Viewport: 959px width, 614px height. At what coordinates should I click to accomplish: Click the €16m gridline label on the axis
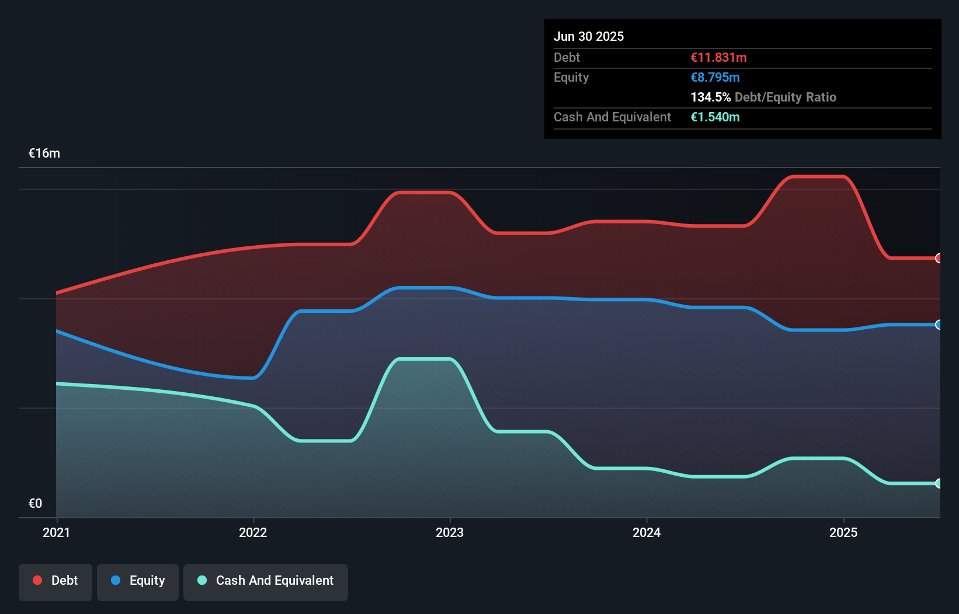[x=43, y=152]
